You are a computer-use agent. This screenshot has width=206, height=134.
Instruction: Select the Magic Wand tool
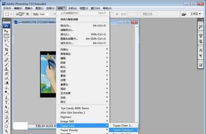6,45
